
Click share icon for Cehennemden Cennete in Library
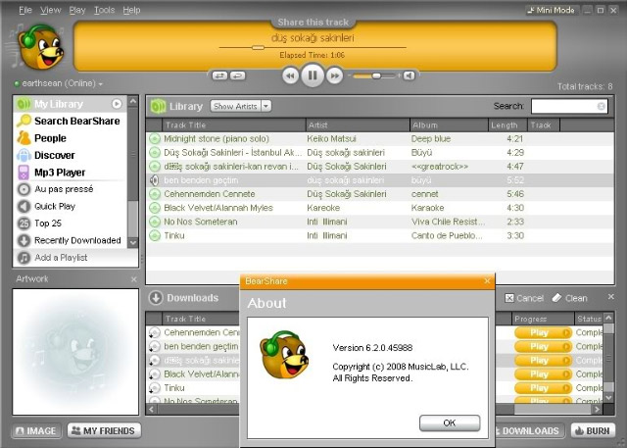coord(155,194)
